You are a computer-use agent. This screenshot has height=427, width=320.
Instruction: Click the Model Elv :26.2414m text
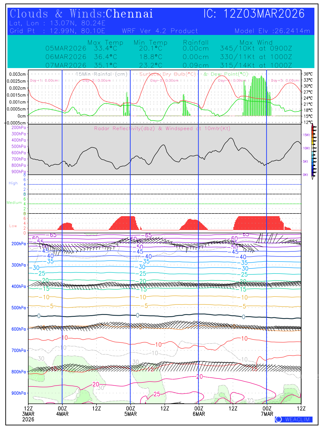tap(272, 31)
